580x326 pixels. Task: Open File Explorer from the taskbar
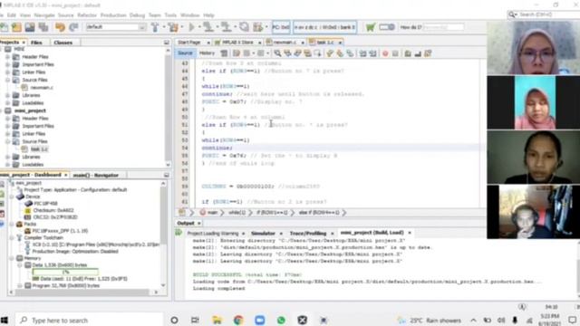tap(217, 320)
